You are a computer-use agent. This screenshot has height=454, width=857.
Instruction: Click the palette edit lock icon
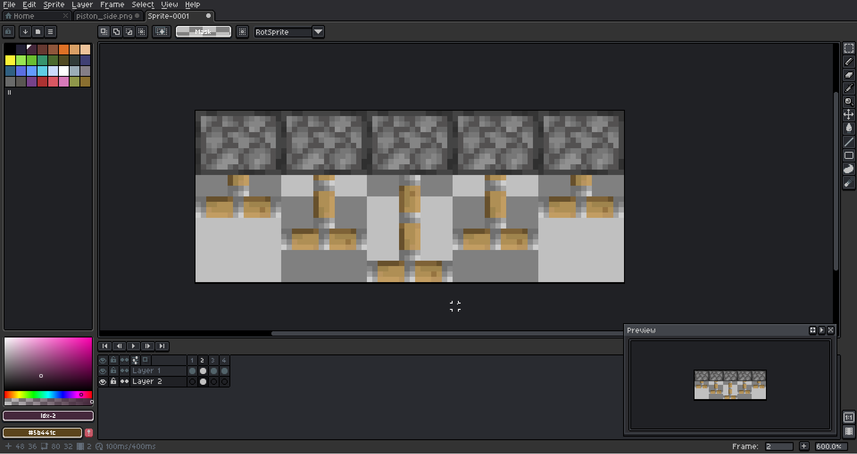8,32
